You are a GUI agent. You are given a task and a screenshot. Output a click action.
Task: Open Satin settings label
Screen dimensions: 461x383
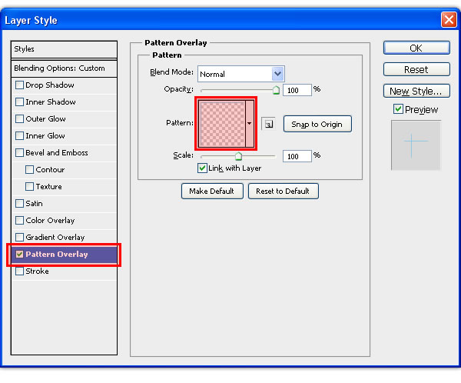click(34, 204)
